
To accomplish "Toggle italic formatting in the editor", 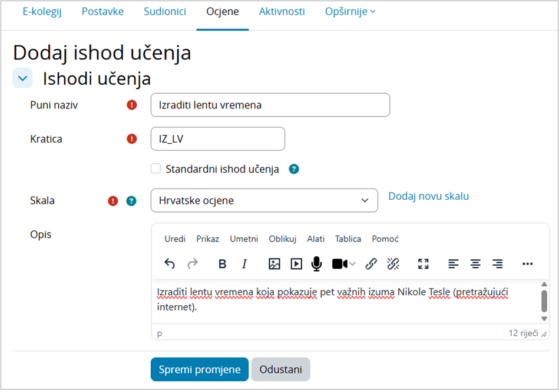I will click(x=244, y=264).
